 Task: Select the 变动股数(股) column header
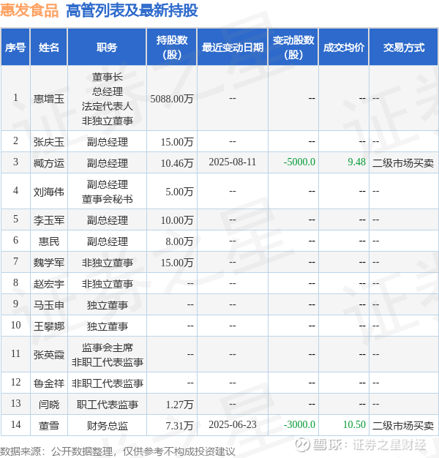pos(293,47)
